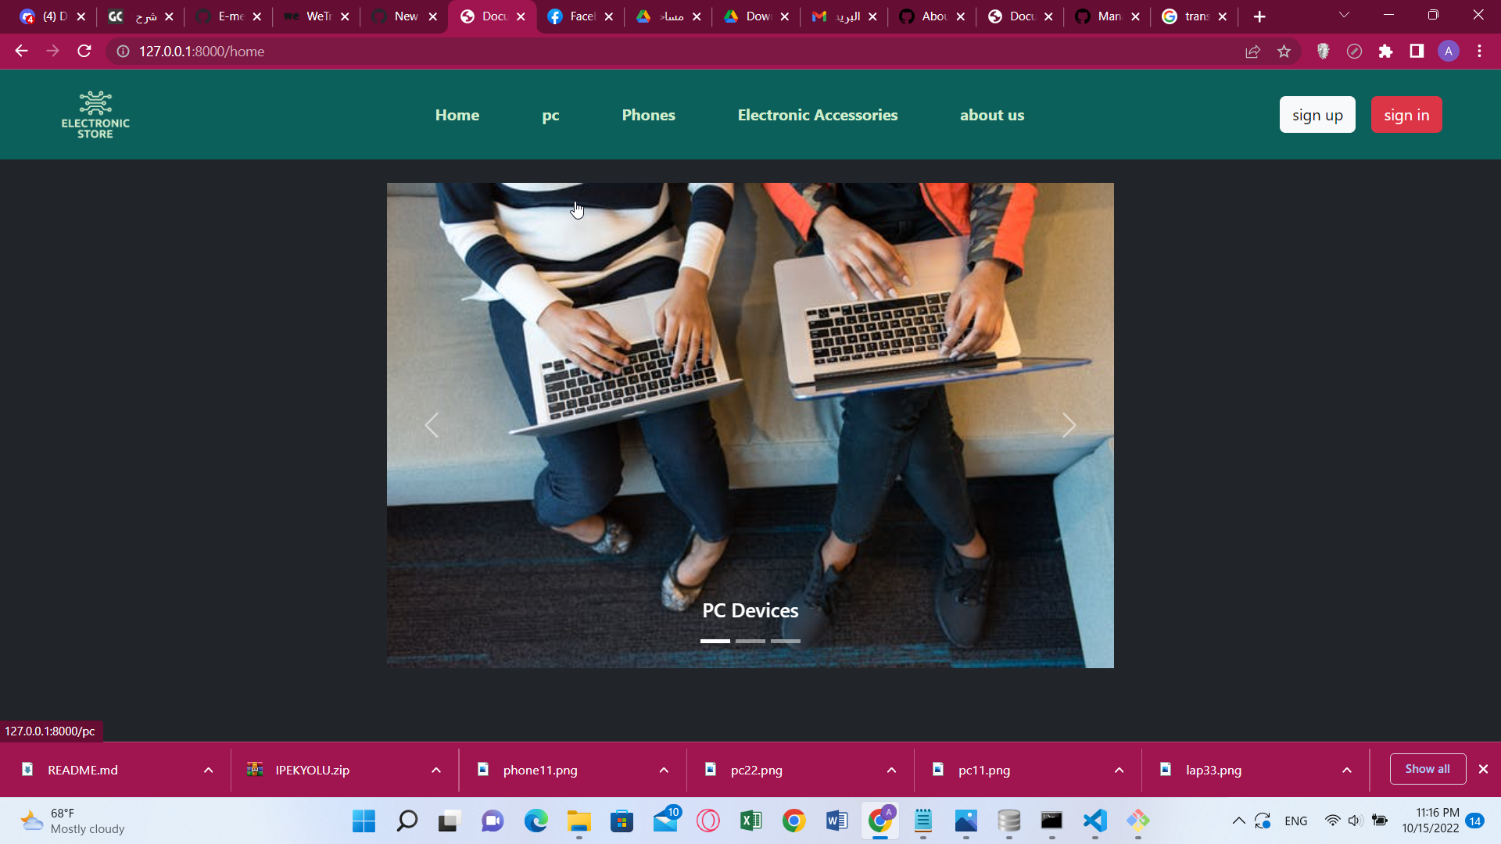Open Visual Studio Code from taskbar
The width and height of the screenshot is (1501, 844).
(x=1094, y=821)
